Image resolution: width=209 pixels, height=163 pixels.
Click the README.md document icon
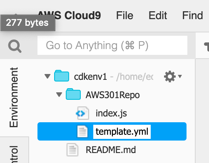click(72, 150)
